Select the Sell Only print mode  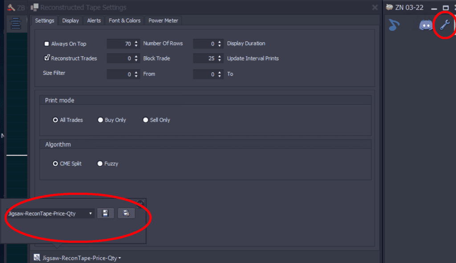[x=146, y=120]
